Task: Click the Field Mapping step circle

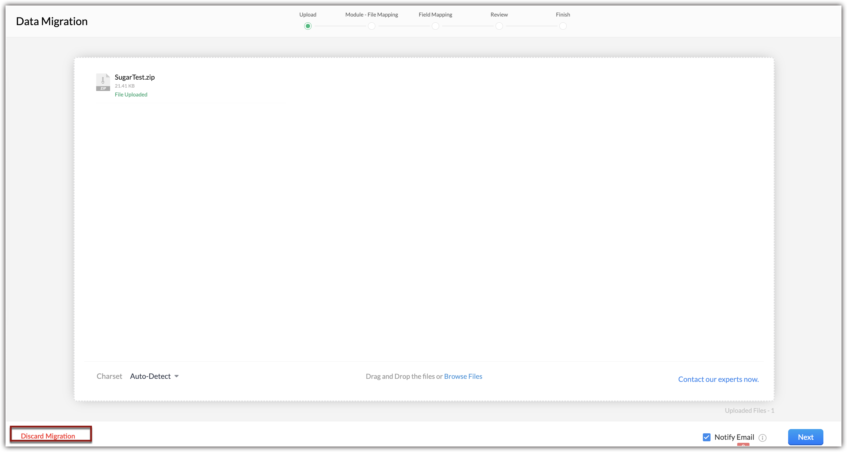Action: [x=435, y=26]
